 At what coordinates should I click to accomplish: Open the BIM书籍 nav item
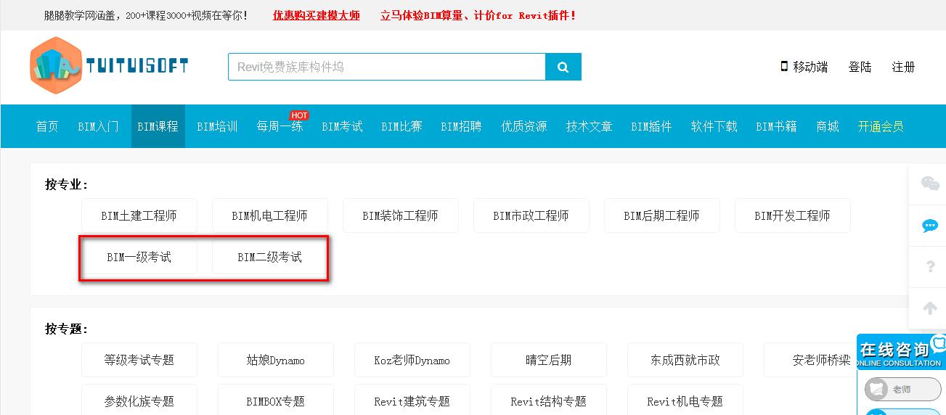point(776,126)
